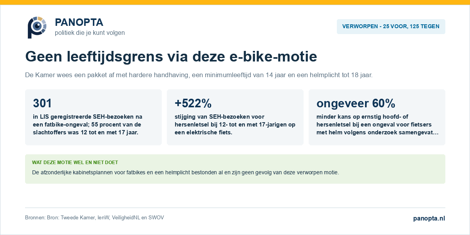Image resolution: width=470 pixels, height=235 pixels.
Task: Click the orange top accent bar
Action: point(235,2)
